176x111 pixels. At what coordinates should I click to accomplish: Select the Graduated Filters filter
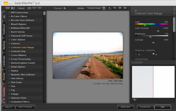[20, 102]
